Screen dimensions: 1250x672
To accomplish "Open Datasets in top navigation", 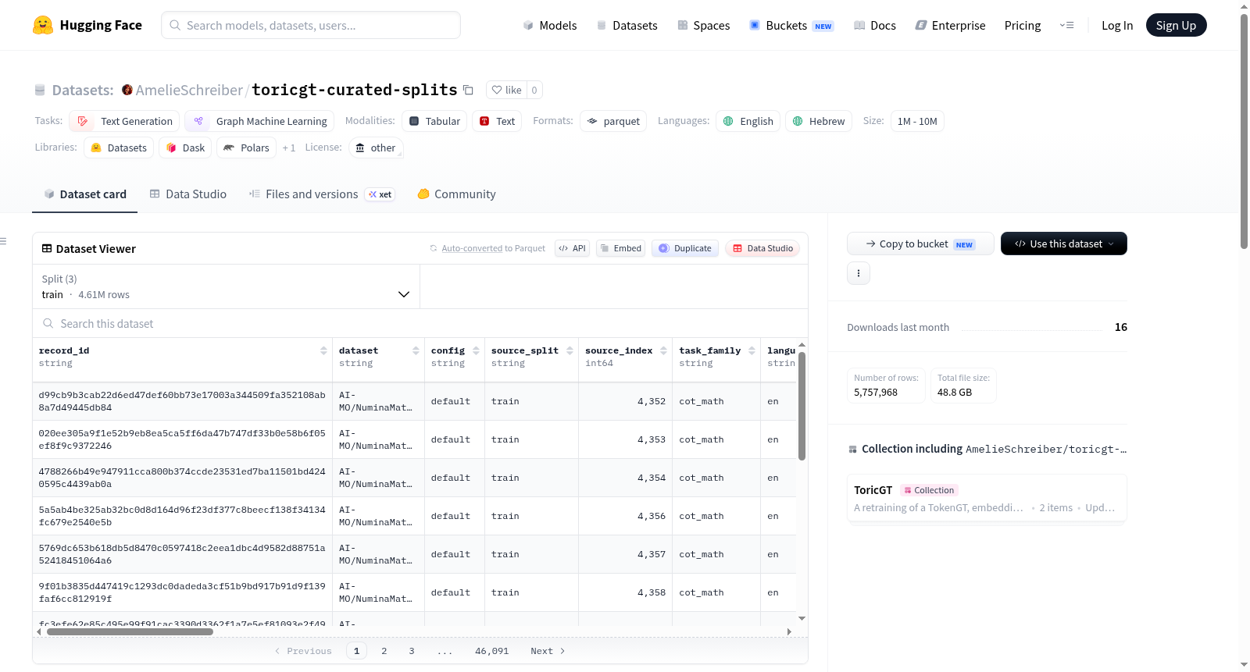I will click(627, 25).
